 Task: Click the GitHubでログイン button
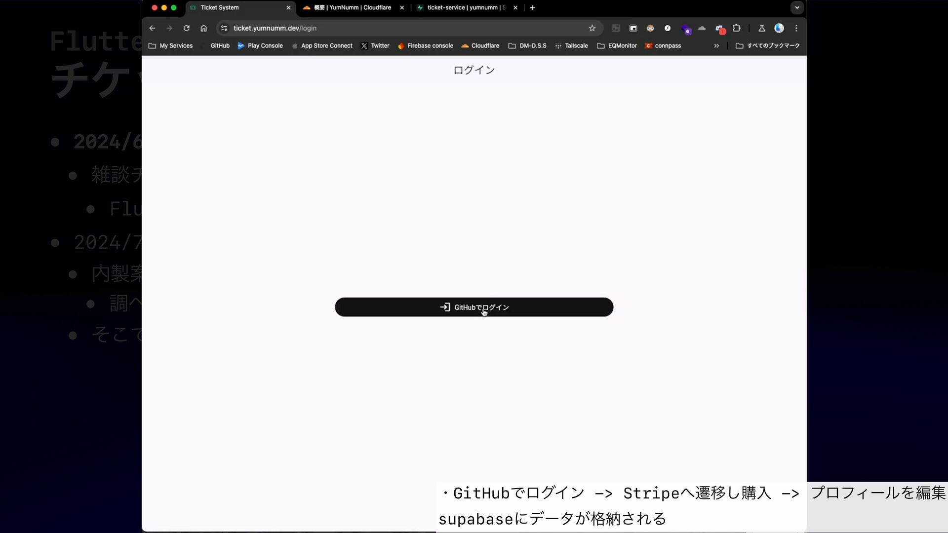(474, 307)
